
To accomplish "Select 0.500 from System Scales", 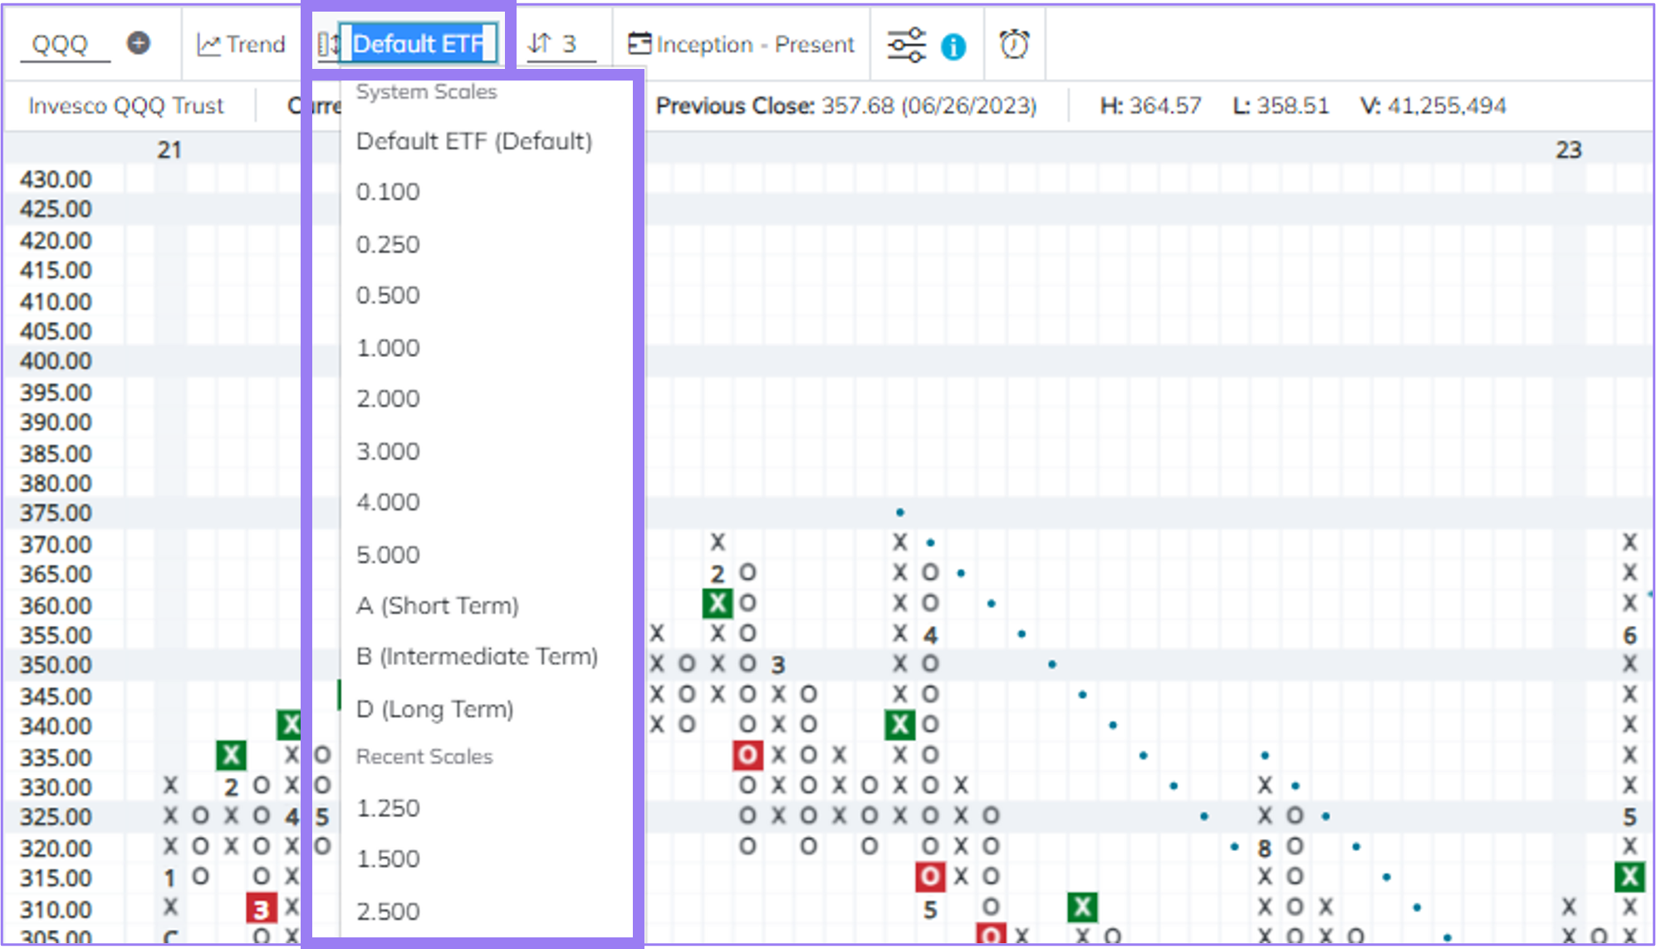I will [388, 296].
